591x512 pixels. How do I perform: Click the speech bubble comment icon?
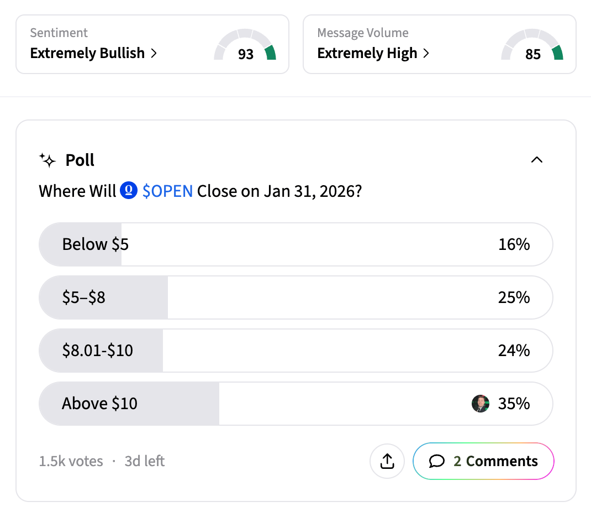pyautogui.click(x=437, y=461)
